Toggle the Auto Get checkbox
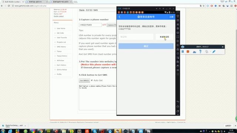 [x=92, y=80]
